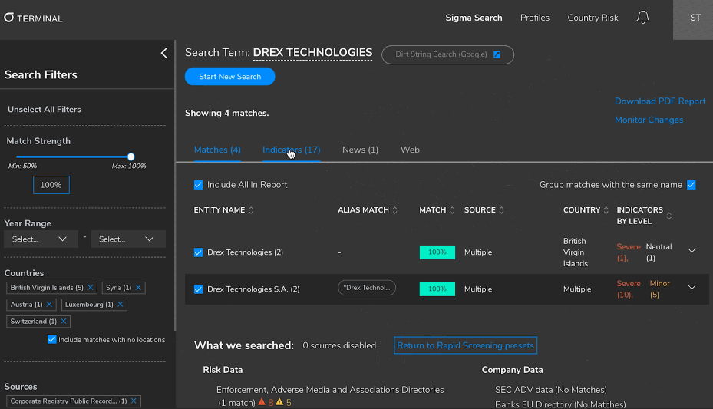Uncheck Include matches with no locations
Viewport: 713px width, 409px height.
[52, 339]
